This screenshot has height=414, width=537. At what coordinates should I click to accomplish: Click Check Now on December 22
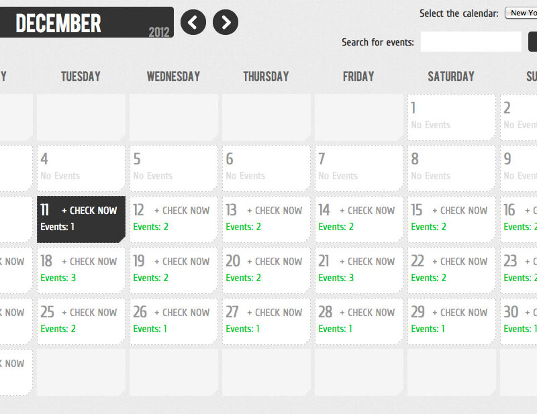(460, 262)
